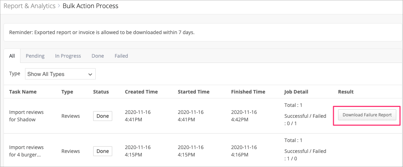
Task: Switch to the In Progress tab
Action: (68, 56)
